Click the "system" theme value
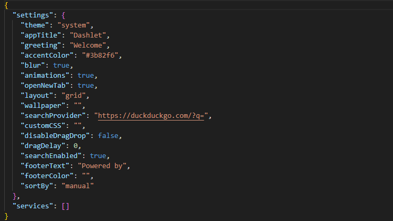Viewport: 393px width, 221px height. 75,25
